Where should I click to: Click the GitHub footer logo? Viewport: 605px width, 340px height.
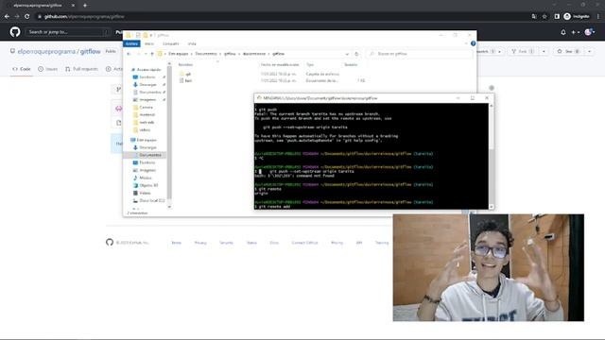pyautogui.click(x=110, y=243)
